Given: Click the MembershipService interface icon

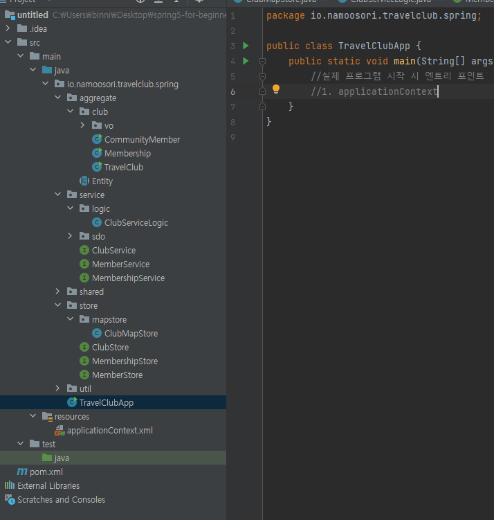Looking at the screenshot, I should coord(84,278).
